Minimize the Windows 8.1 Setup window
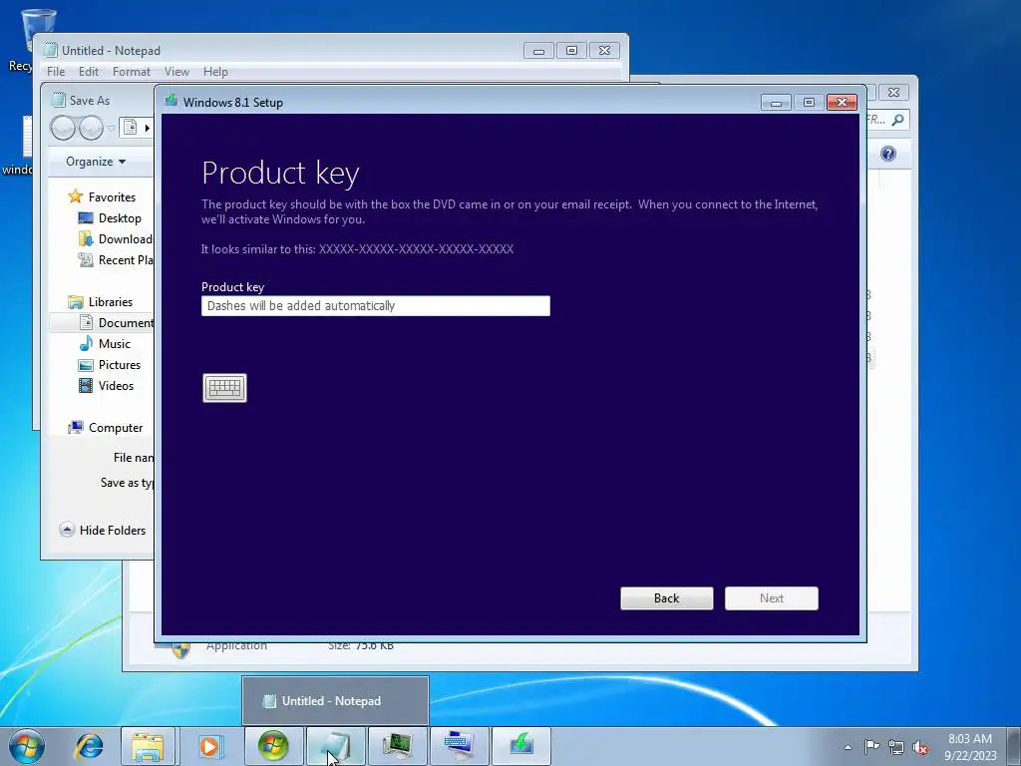1021x766 pixels. coord(776,103)
